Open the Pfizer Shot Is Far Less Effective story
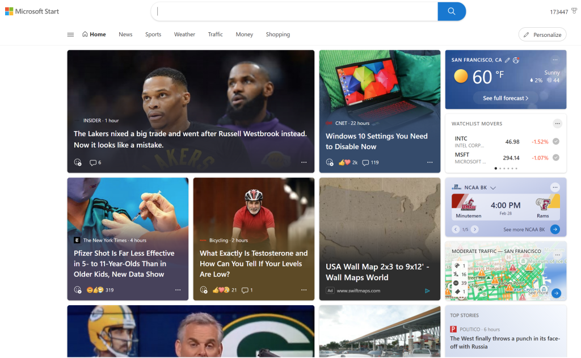This screenshot has height=358, width=581. [x=124, y=263]
